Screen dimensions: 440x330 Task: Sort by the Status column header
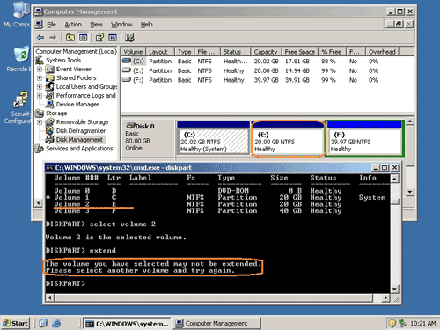pos(235,52)
